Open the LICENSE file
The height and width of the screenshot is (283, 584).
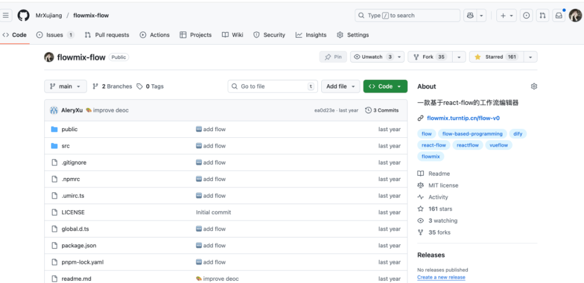pyautogui.click(x=73, y=212)
